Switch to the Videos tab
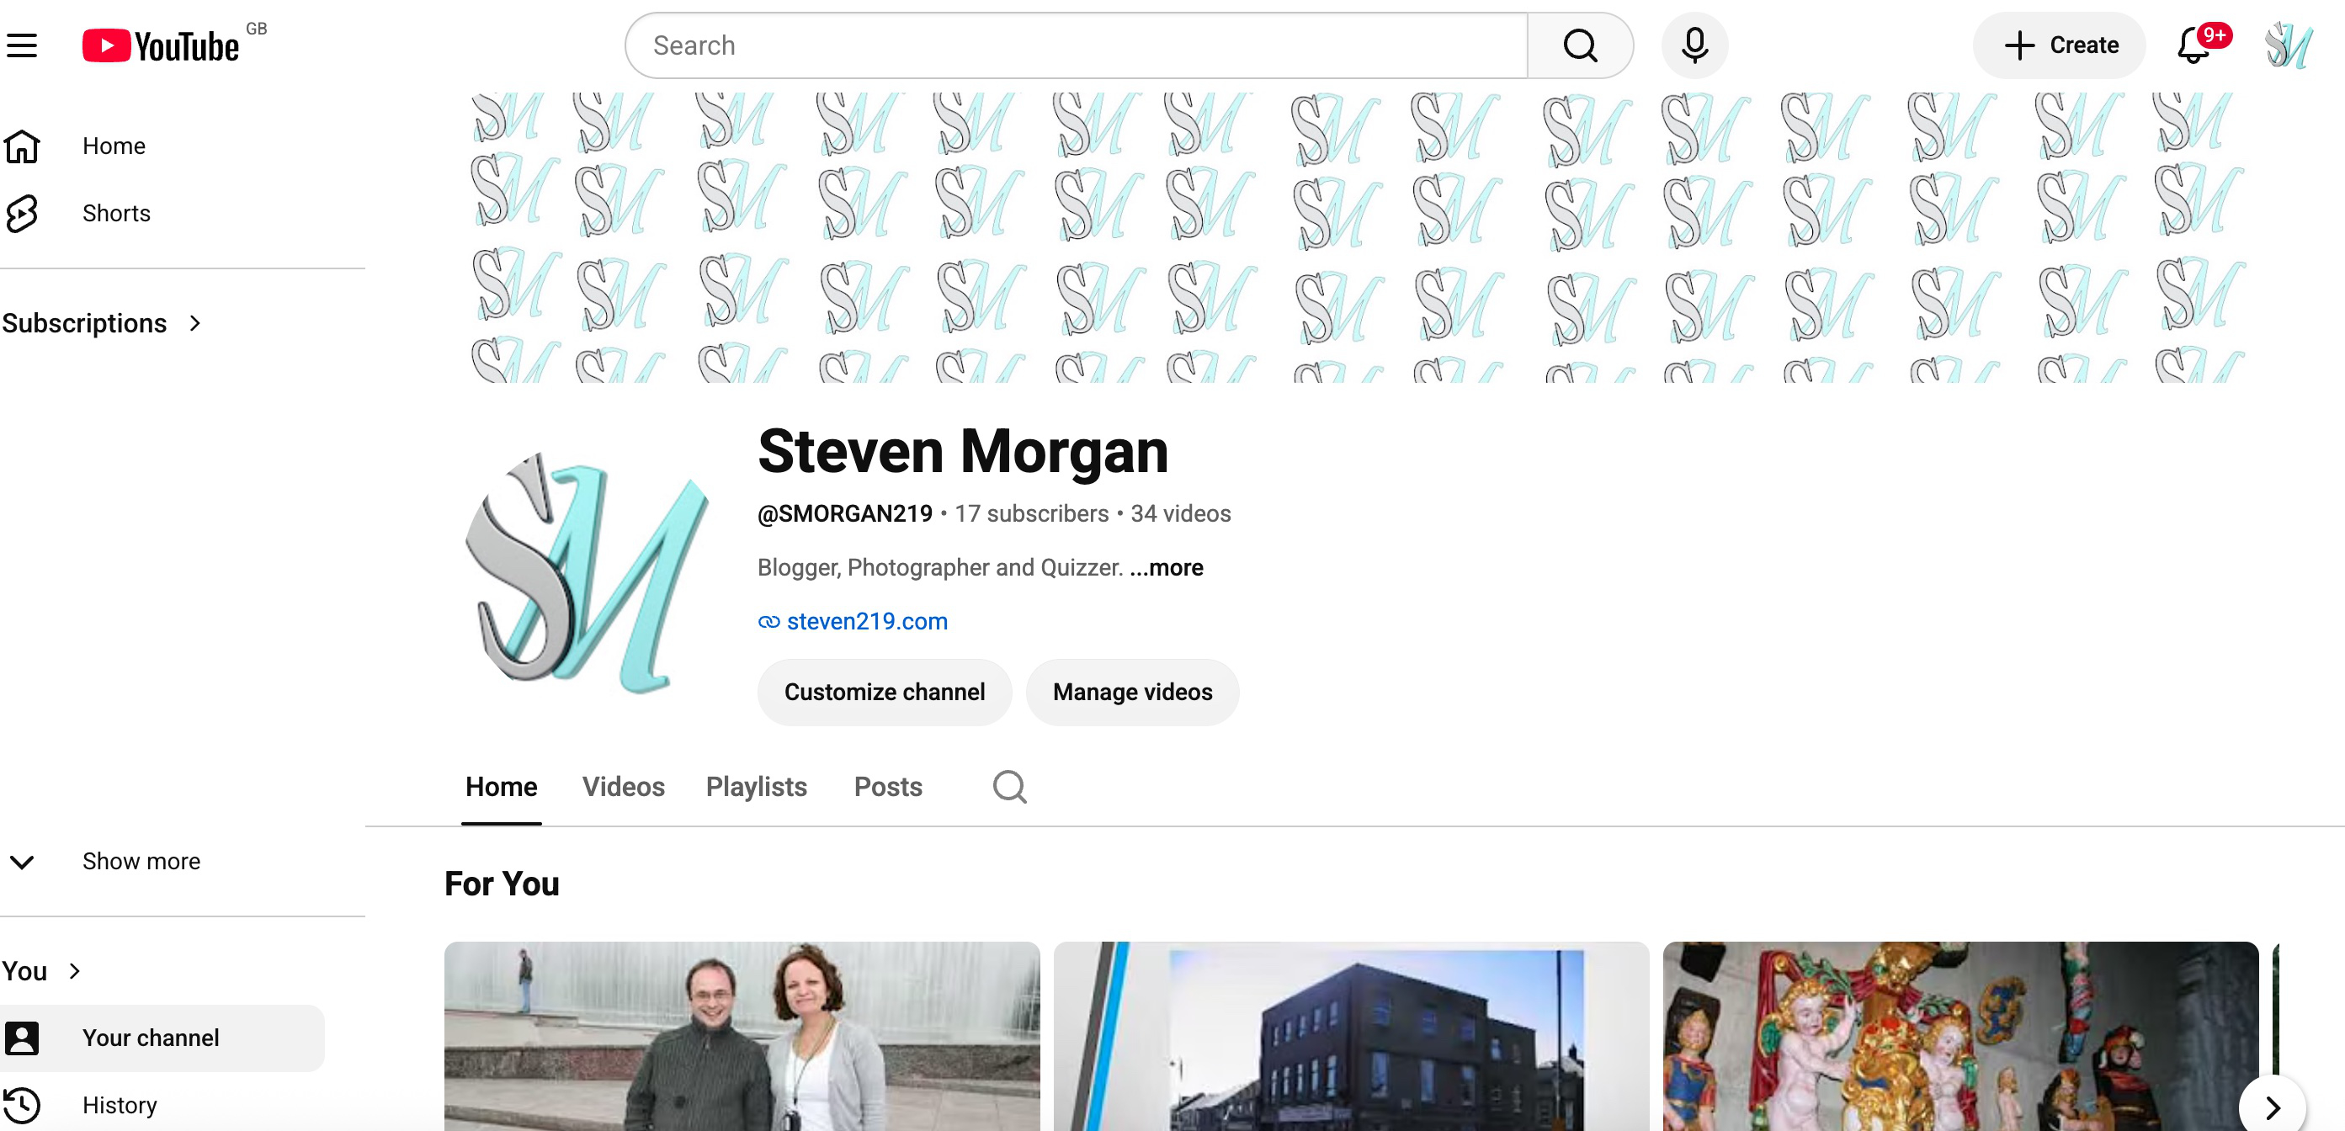Viewport: 2345px width, 1131px height. click(623, 786)
